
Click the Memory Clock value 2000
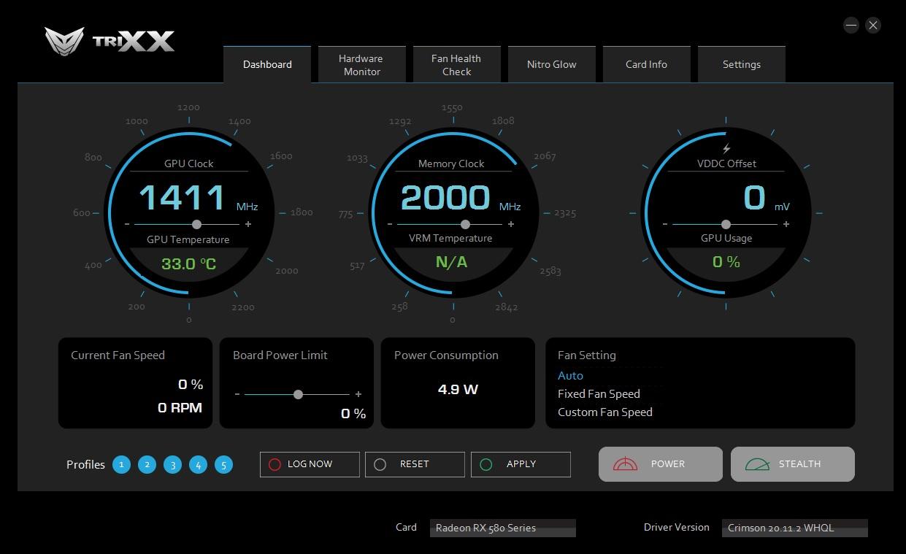click(445, 198)
